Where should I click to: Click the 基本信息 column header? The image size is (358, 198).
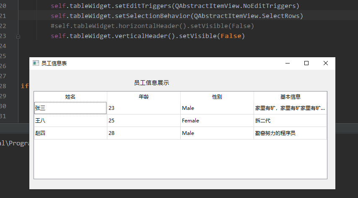(x=290, y=97)
